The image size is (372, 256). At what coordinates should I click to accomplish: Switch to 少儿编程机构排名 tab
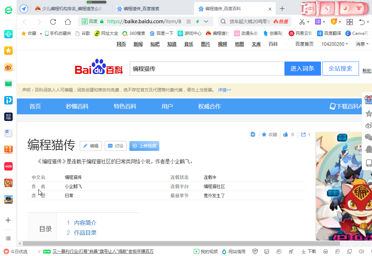click(69, 9)
